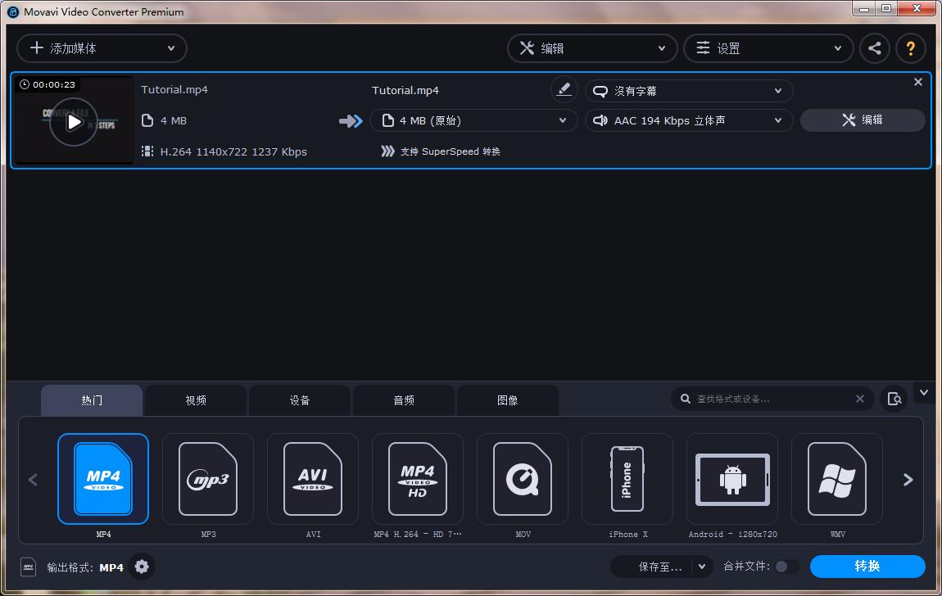This screenshot has height=596, width=942.
Task: Open the Audio formats tab
Action: tap(404, 400)
